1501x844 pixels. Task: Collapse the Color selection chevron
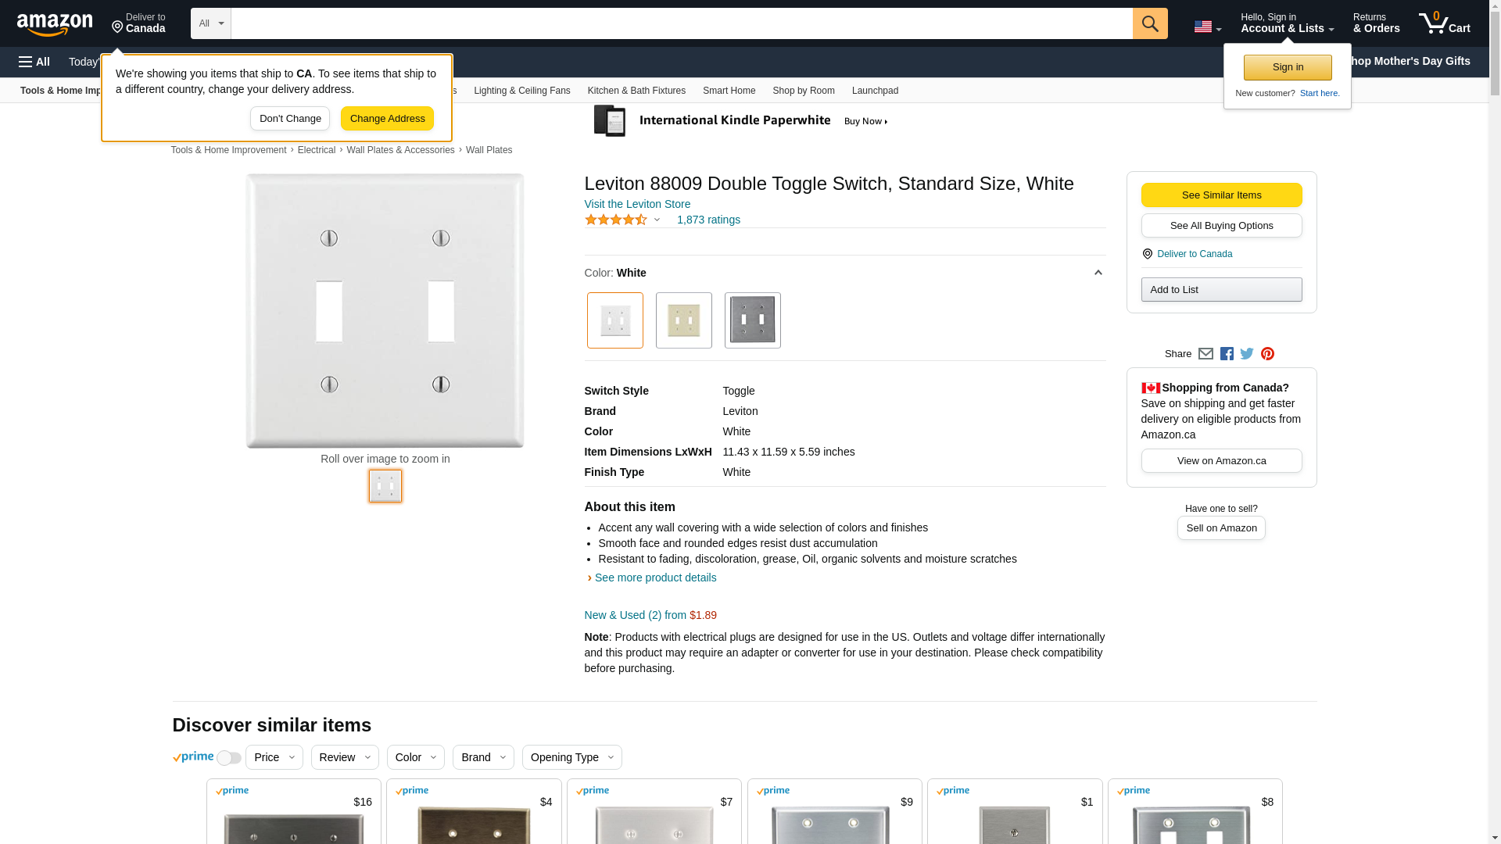1098,273
